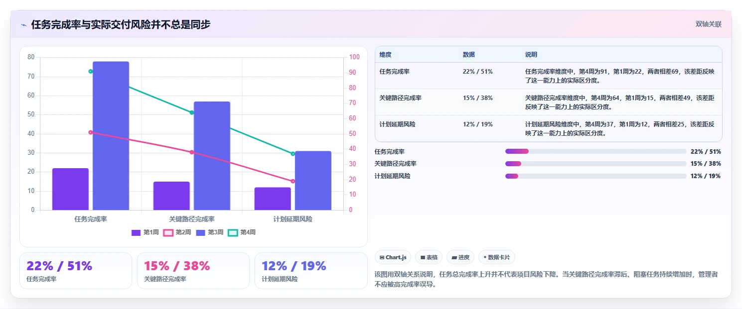Click the description starting 任务完成率维度中
Image resolution: width=742 pixels, height=309 pixels.
click(x=619, y=76)
